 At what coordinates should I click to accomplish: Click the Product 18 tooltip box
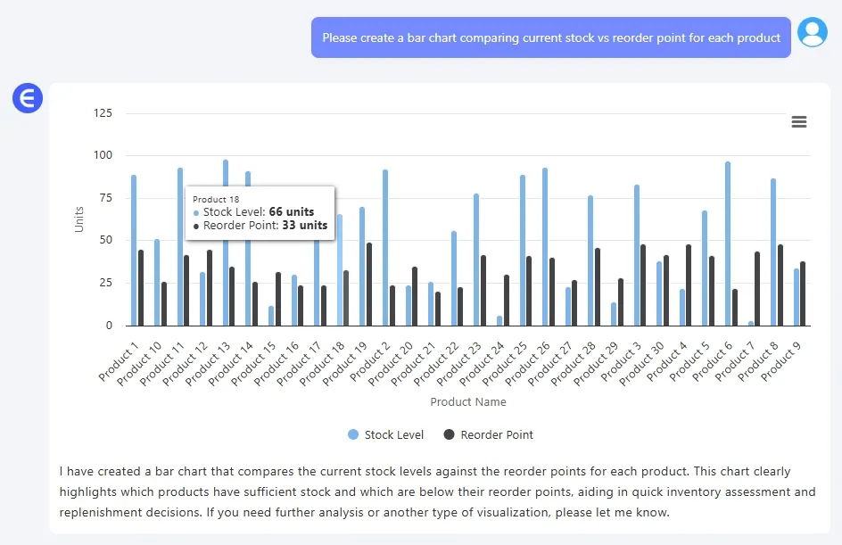tap(260, 212)
